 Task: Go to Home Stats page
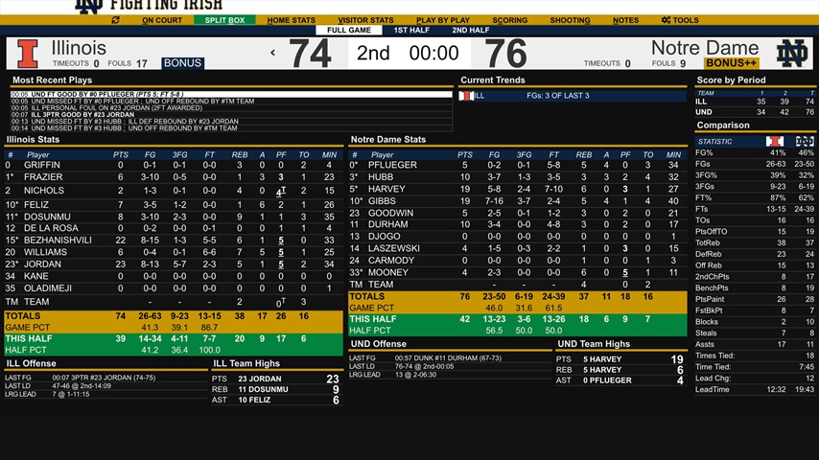pyautogui.click(x=292, y=20)
